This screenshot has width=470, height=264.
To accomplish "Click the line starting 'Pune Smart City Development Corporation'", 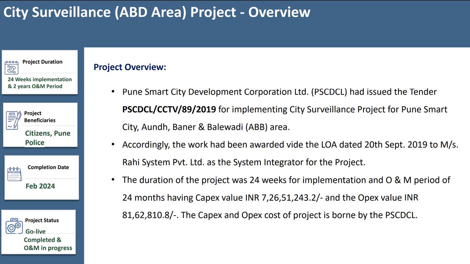I will (x=279, y=92).
